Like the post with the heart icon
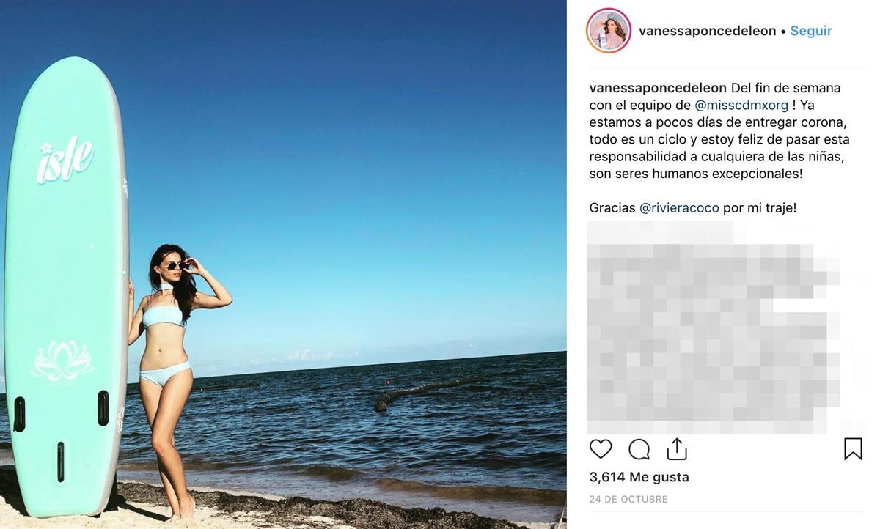 601,448
